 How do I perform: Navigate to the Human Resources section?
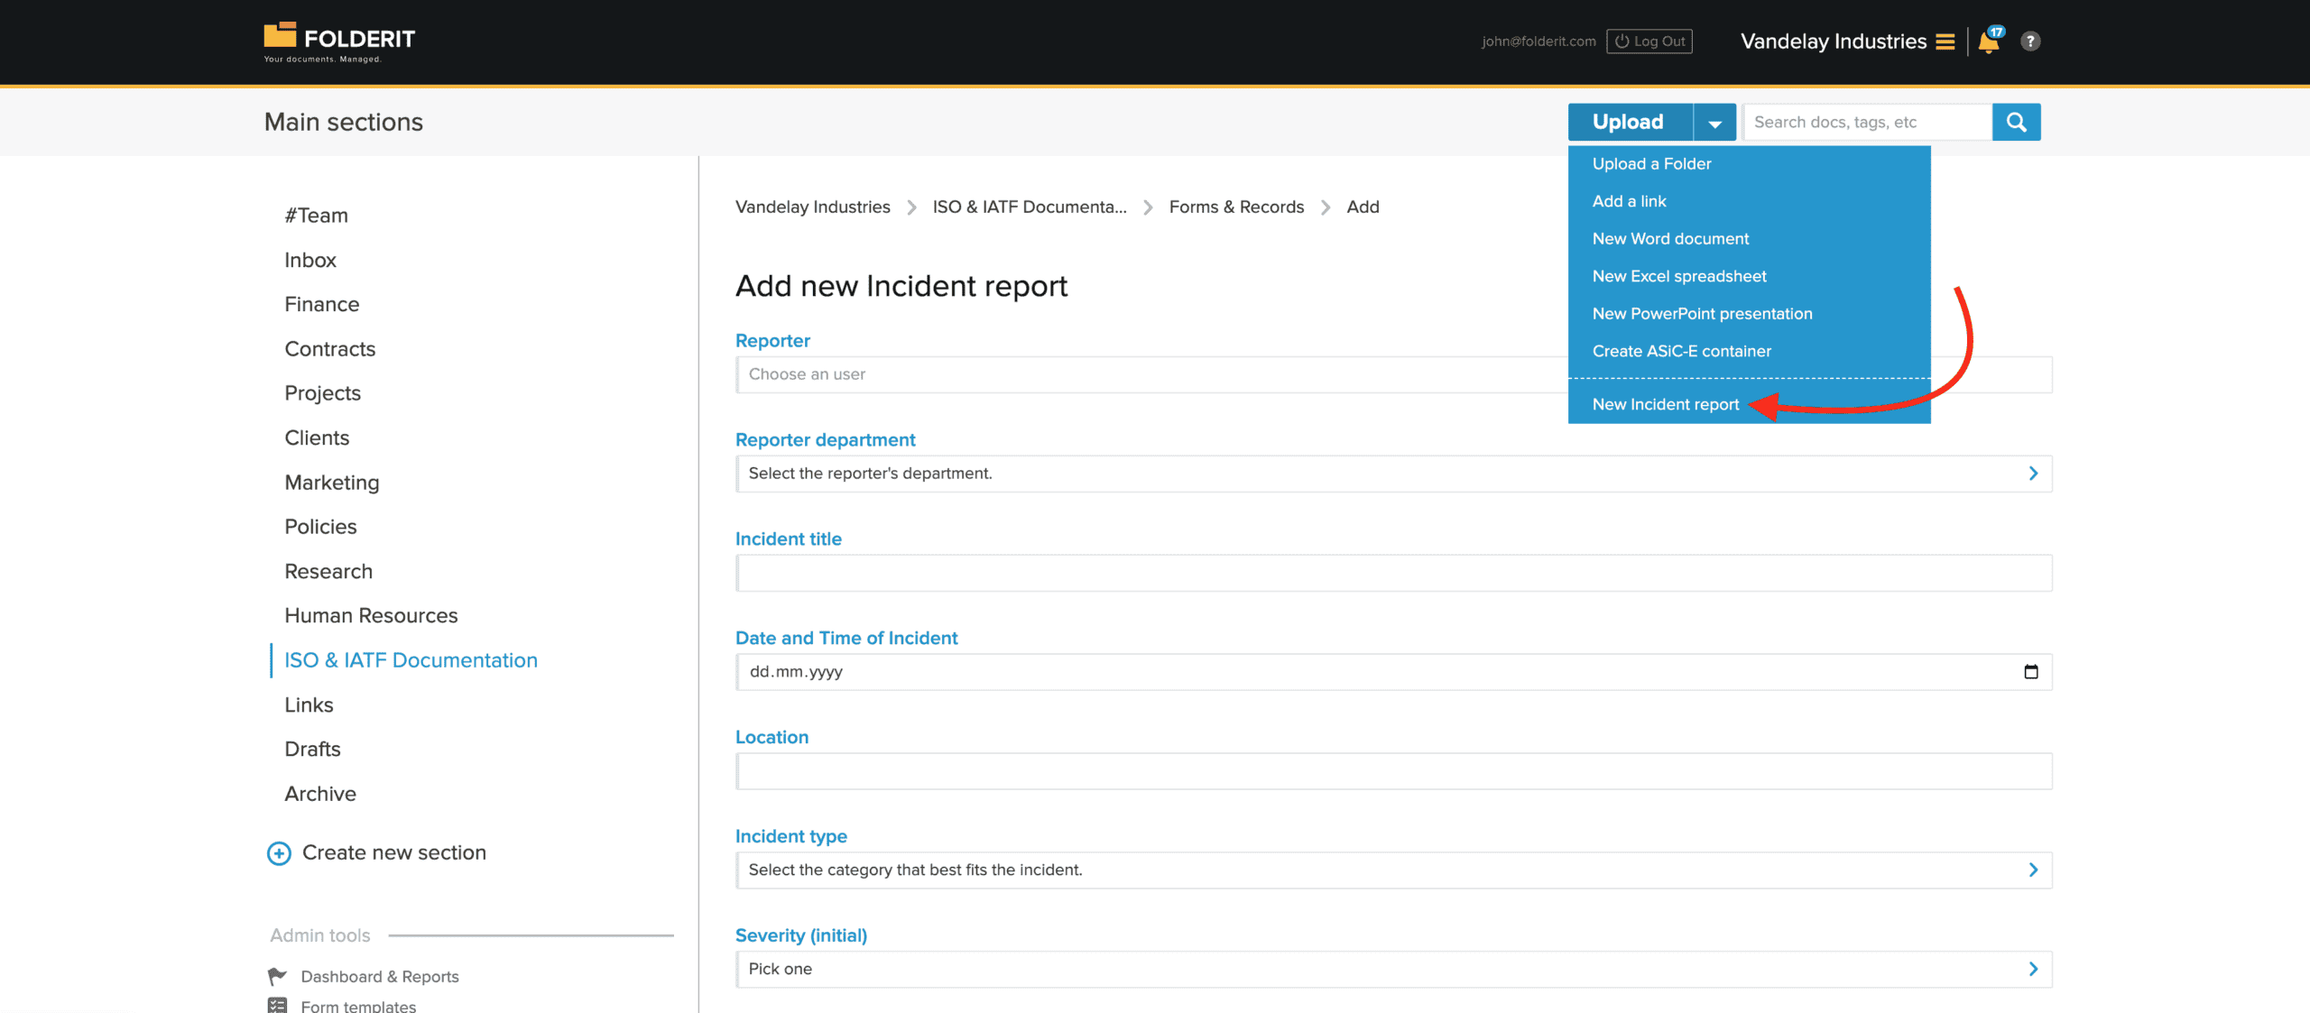point(371,615)
